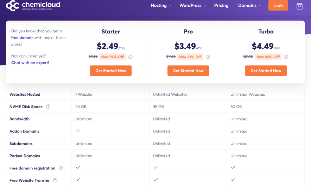Click Turbo's Free Website Transfer checkmark

point(233,180)
